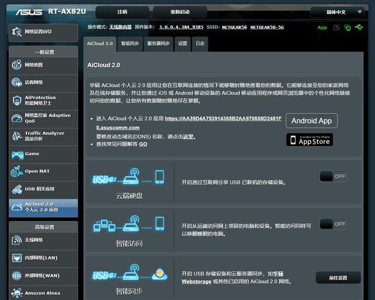The height and width of the screenshot is (300, 375).
Task: Click the 重新启动 reboot button
Action: 180,12
